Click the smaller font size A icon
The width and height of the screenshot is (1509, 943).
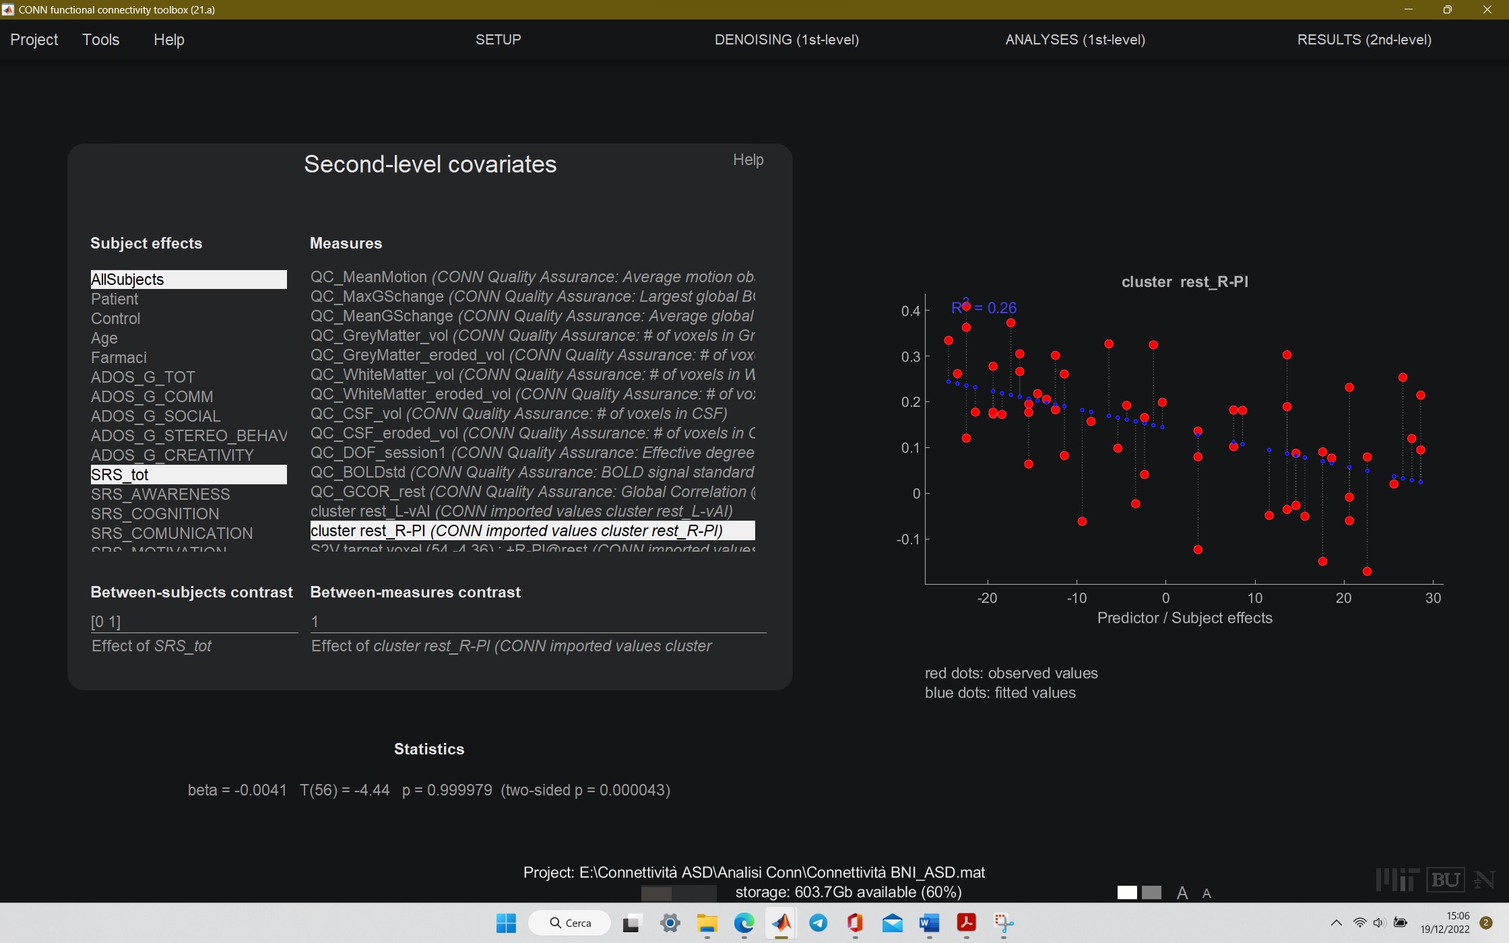(1207, 894)
